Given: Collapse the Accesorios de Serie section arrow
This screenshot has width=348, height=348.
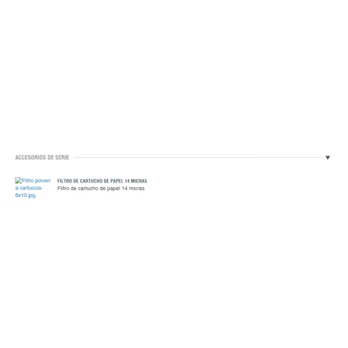Looking at the screenshot, I should click(327, 157).
